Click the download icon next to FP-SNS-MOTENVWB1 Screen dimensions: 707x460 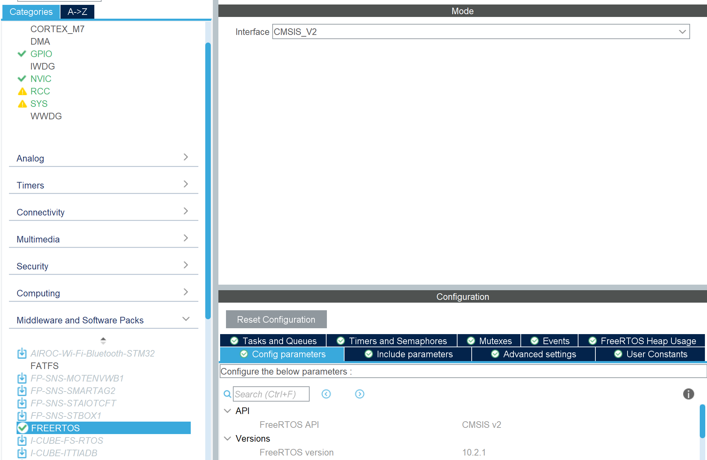(22, 378)
